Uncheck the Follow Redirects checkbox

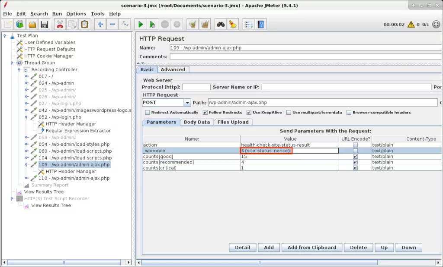[205, 113]
